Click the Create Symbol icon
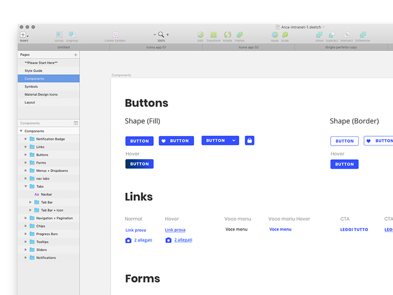Image resolution: width=393 pixels, height=295 pixels. pos(115,34)
